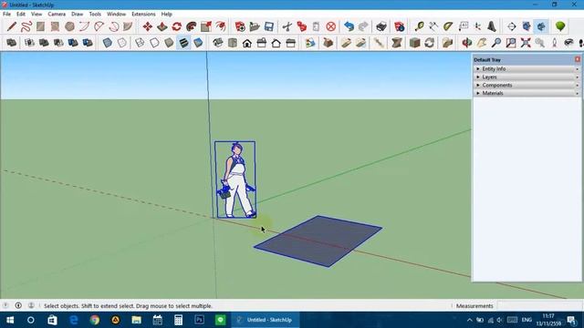Screen dimensions: 584x328
Task: Select the Orbit tool
Action: pos(467,43)
